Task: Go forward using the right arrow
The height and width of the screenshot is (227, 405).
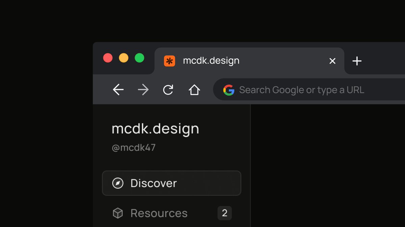Action: [x=143, y=90]
